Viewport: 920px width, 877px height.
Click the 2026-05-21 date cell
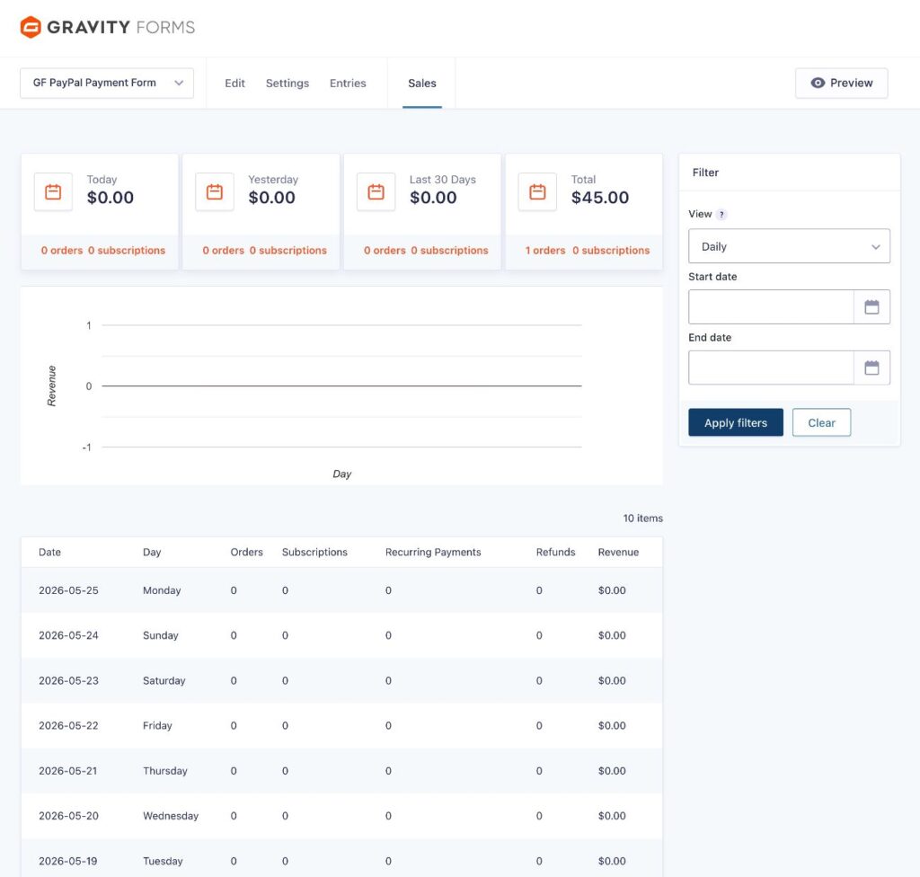point(68,771)
